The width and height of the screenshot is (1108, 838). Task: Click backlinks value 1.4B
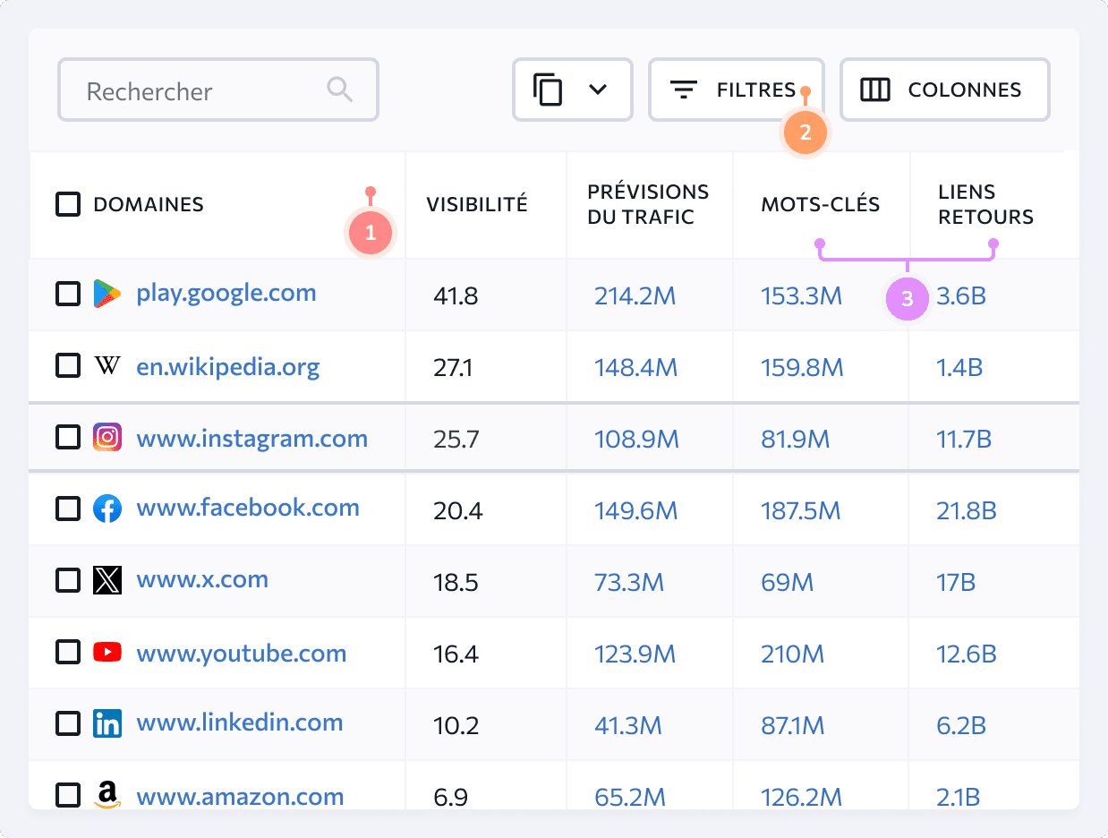[x=959, y=367]
